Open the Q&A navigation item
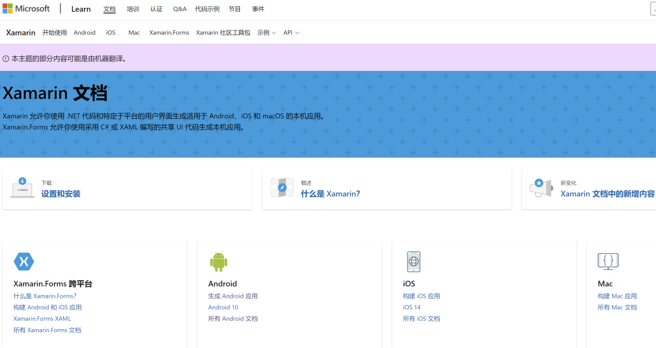Viewport: 656px width, 348px height. [x=180, y=8]
